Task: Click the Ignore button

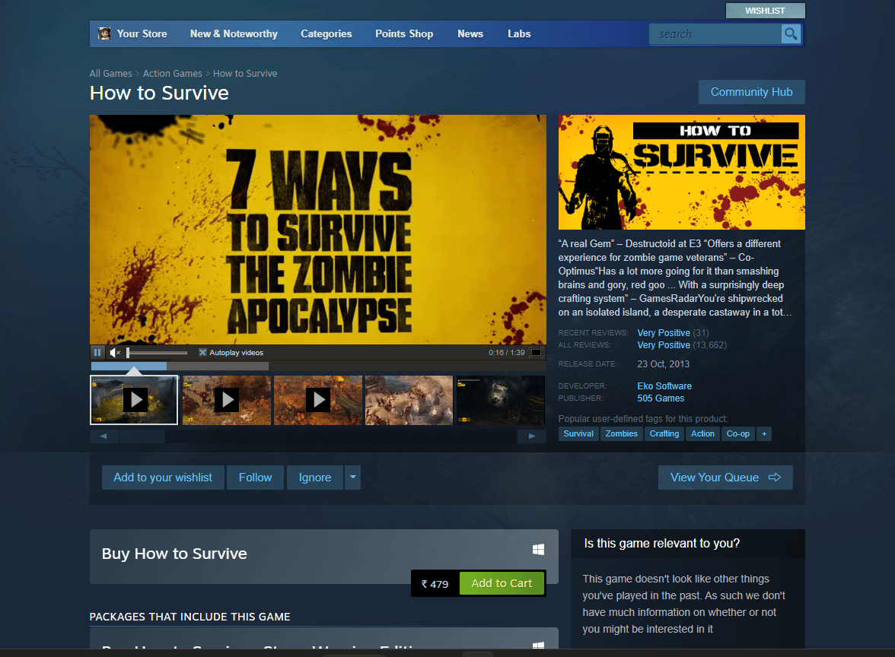Action: point(315,478)
